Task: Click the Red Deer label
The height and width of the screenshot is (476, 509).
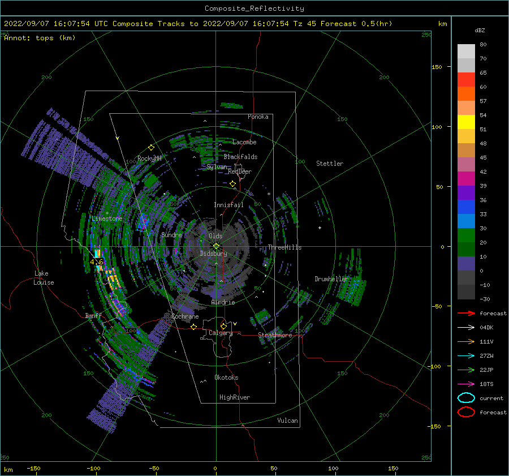Action: (x=240, y=171)
